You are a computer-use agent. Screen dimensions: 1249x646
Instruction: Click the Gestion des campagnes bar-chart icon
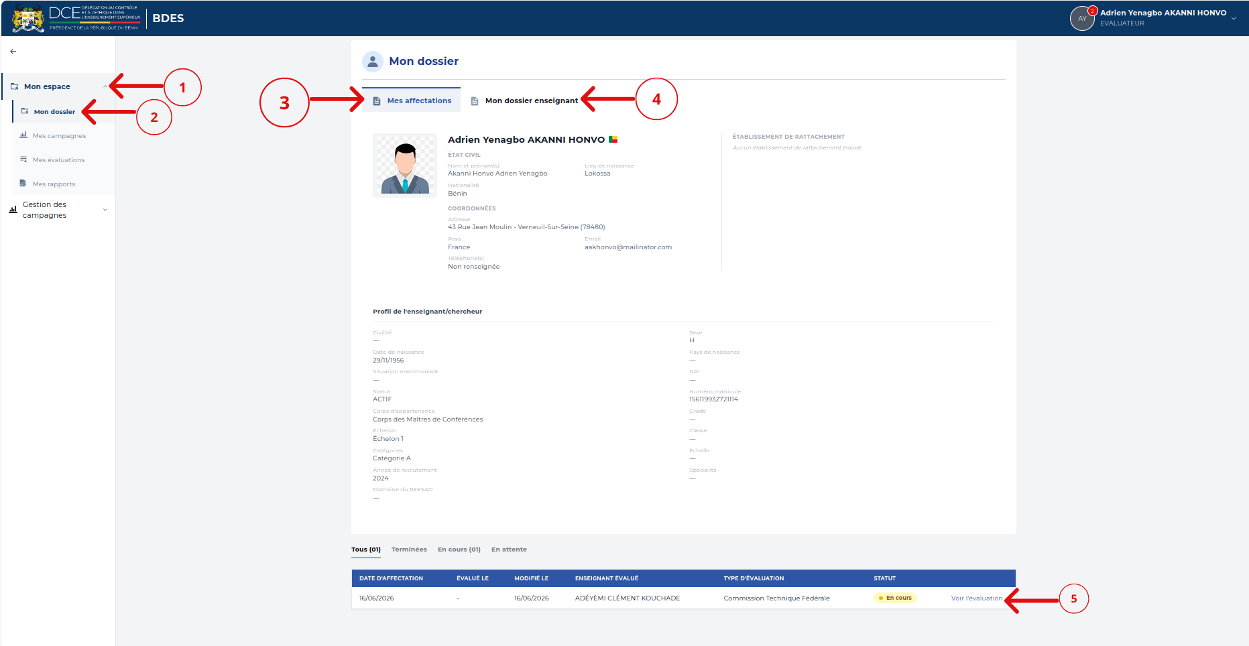(13, 210)
